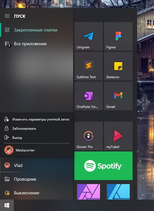Open the Выключение power menu
154x211 pixels.
37,193
